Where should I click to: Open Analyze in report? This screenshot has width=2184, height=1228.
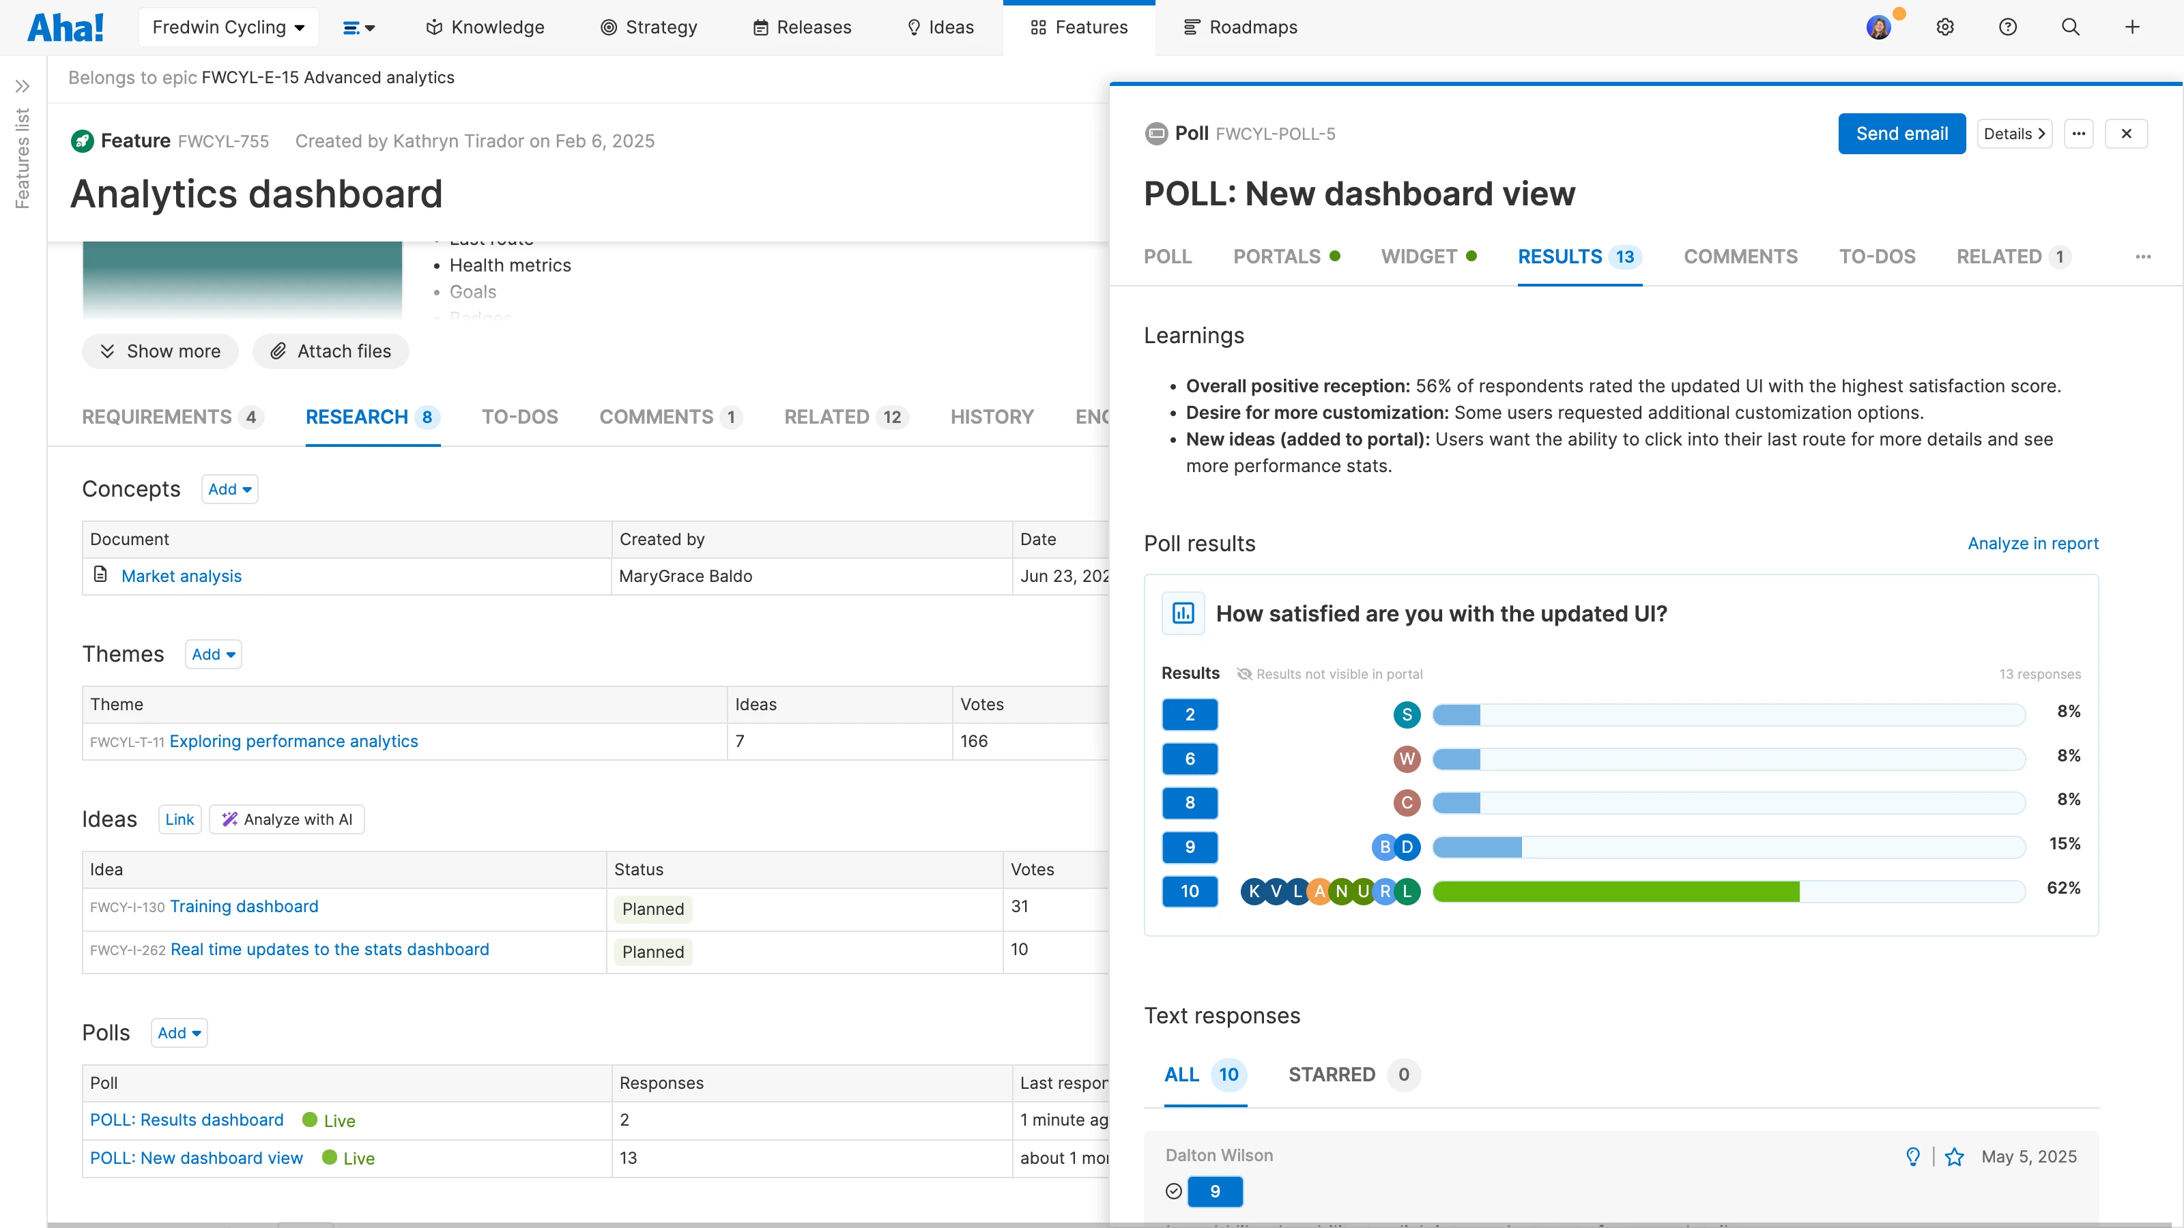pos(2033,543)
